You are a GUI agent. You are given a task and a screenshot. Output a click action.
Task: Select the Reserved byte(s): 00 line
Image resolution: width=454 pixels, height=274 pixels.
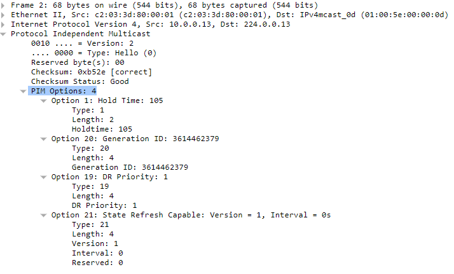click(x=78, y=63)
